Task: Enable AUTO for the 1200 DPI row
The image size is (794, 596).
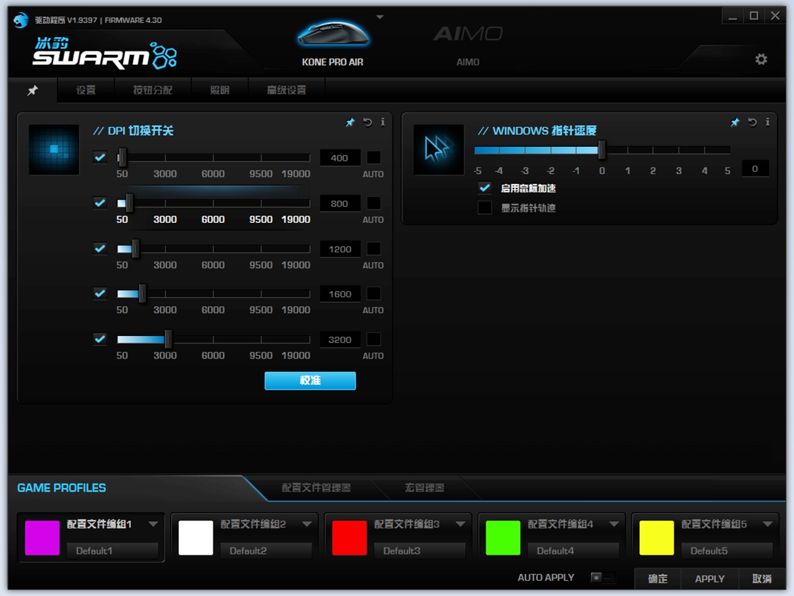Action: pos(374,249)
